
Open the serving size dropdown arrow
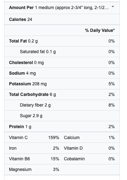(x=113, y=7)
